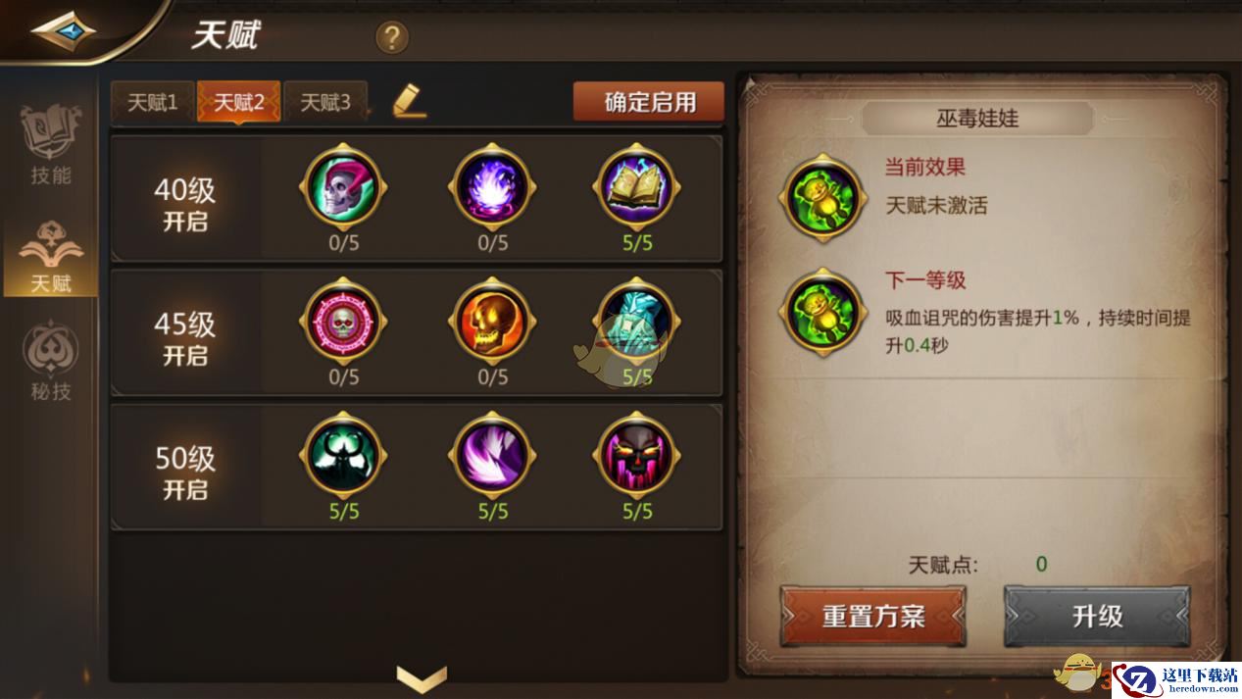
Task: Click the 升级 upgrade button
Action: (x=1097, y=617)
